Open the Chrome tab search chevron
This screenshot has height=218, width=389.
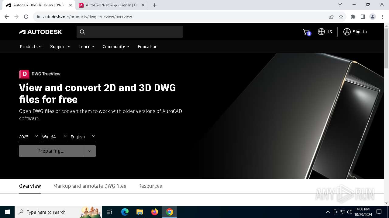(x=340, y=4)
